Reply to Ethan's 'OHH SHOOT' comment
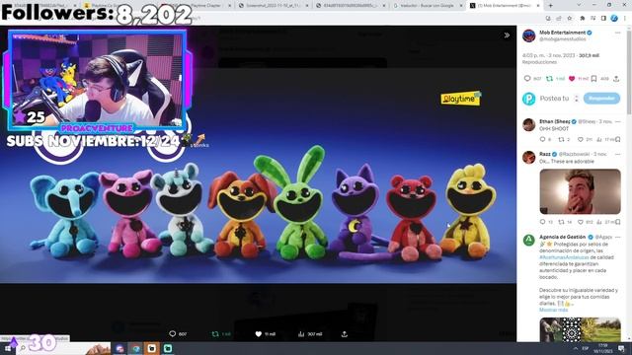 click(x=542, y=139)
